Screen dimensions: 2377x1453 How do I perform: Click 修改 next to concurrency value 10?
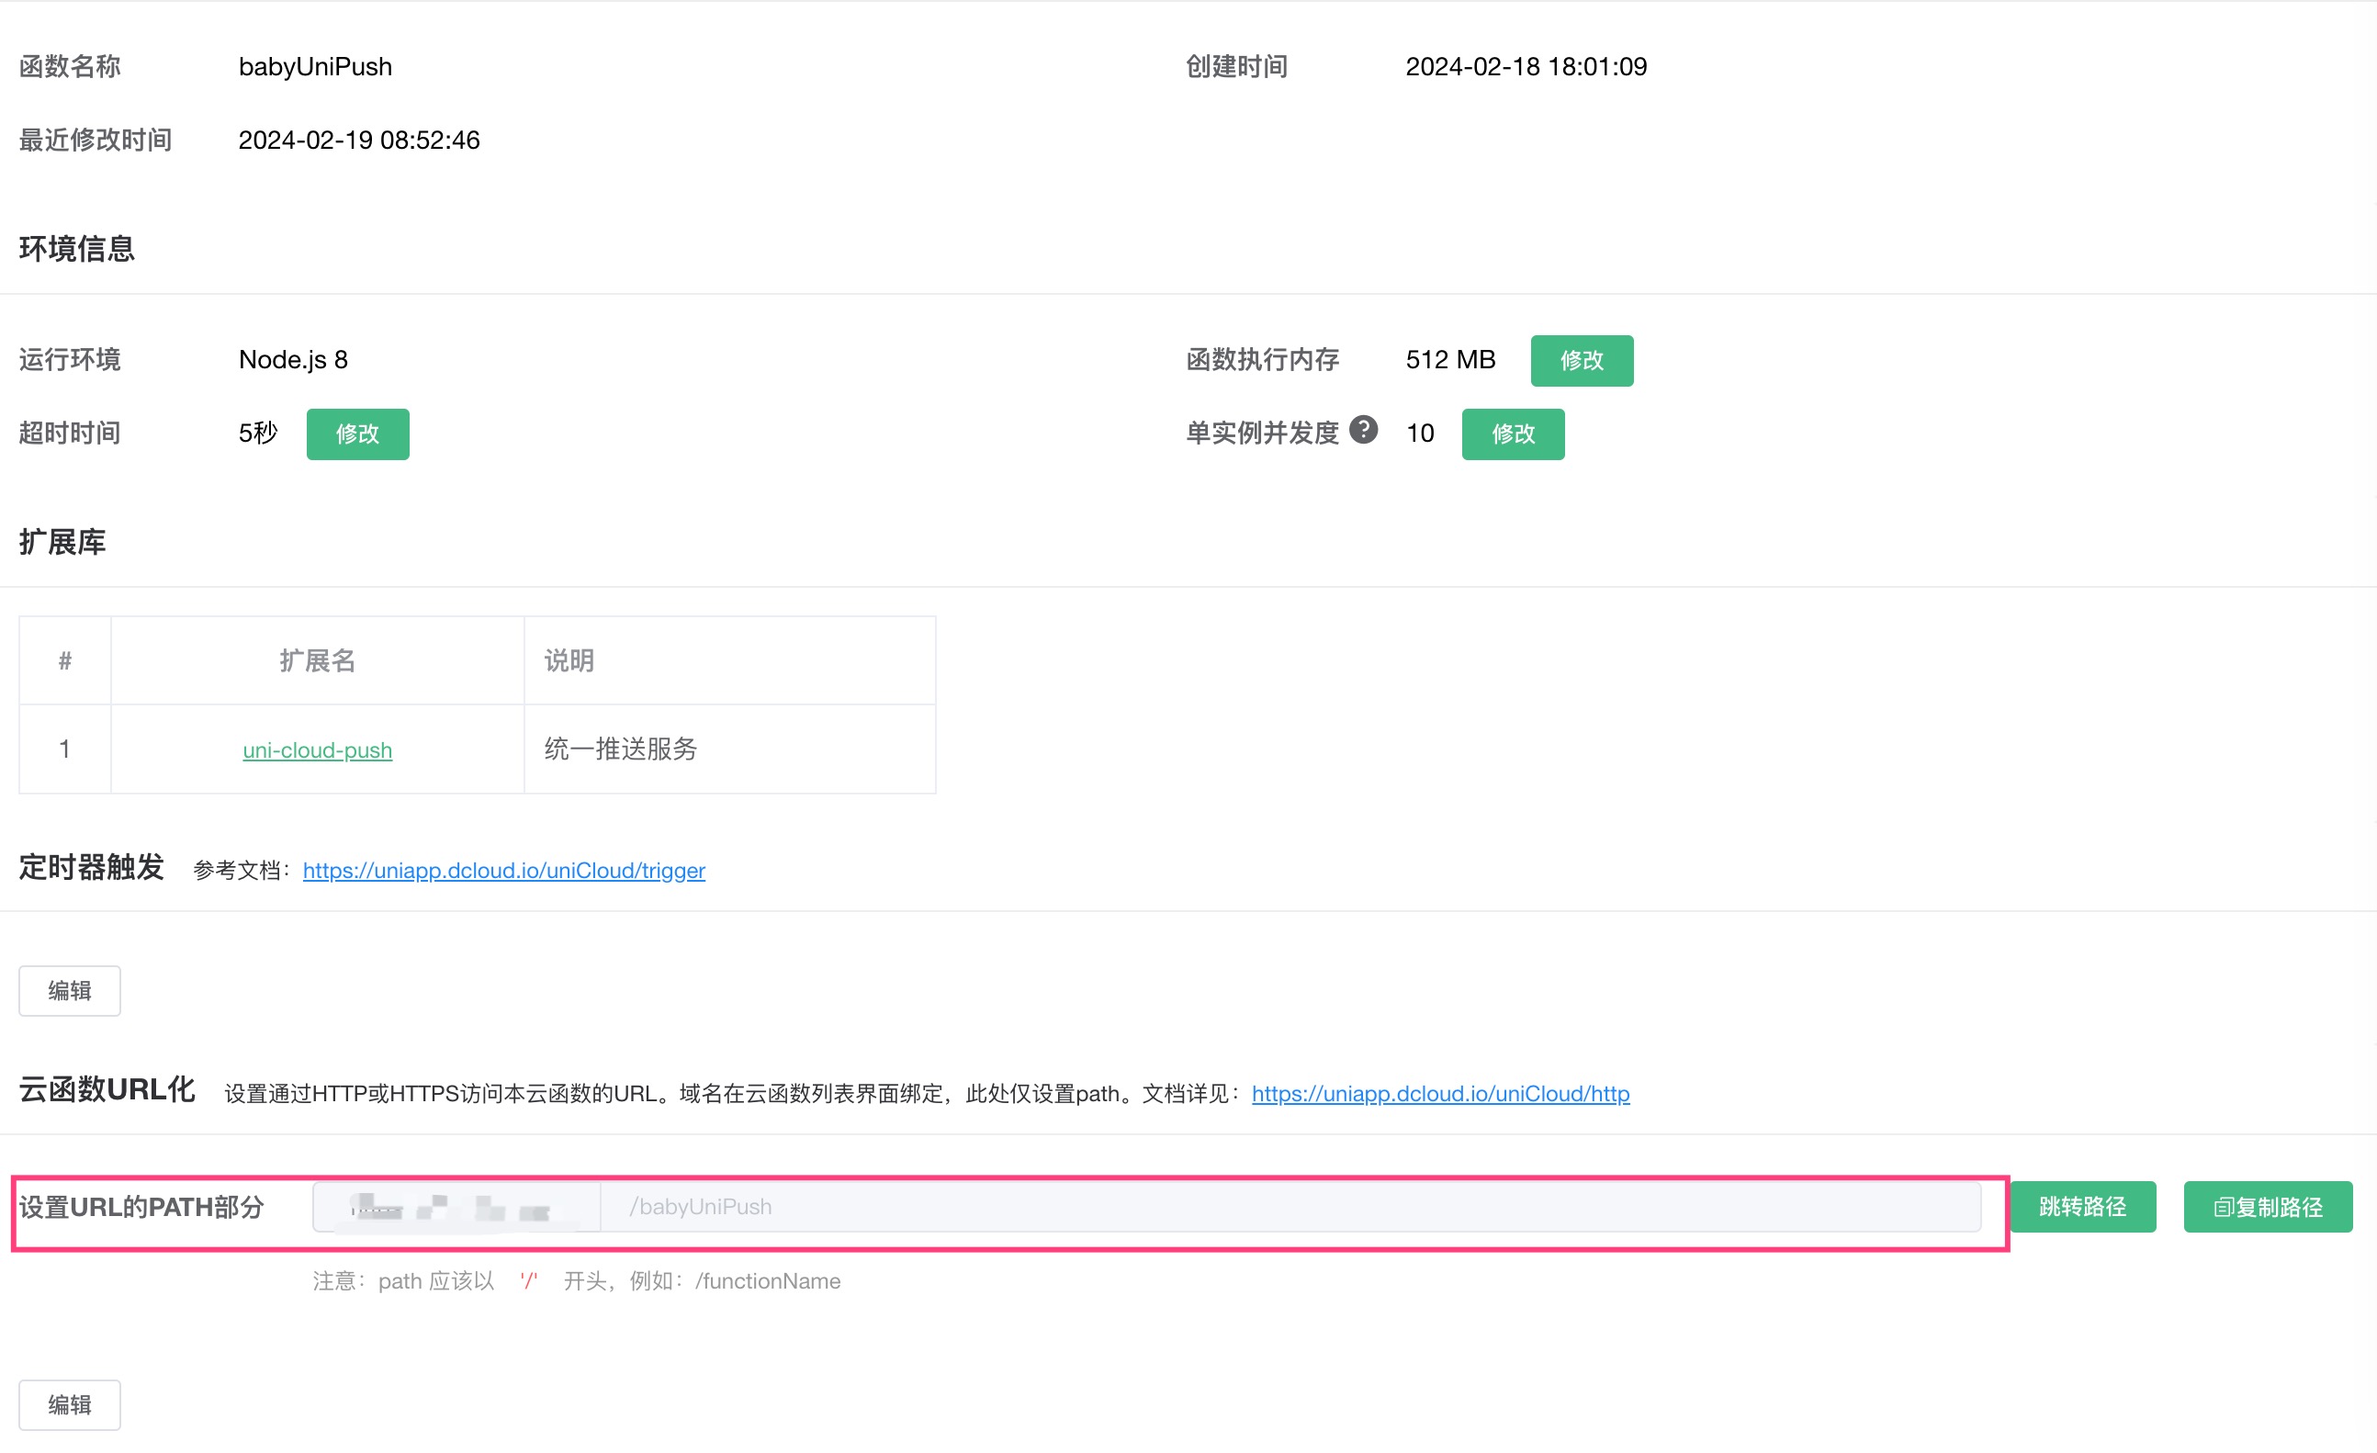coord(1512,434)
